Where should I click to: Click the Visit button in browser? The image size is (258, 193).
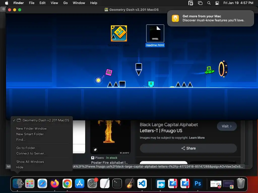tap(227, 126)
